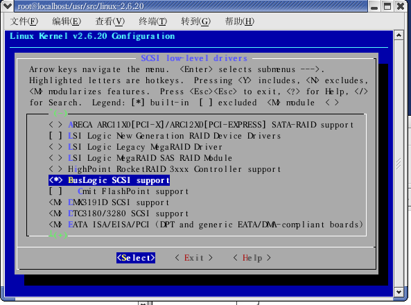Toggle LSI Logic MegaRAID SAS RAID Module state
Image resolution: width=411 pixels, height=305 pixels.
click(x=55, y=158)
